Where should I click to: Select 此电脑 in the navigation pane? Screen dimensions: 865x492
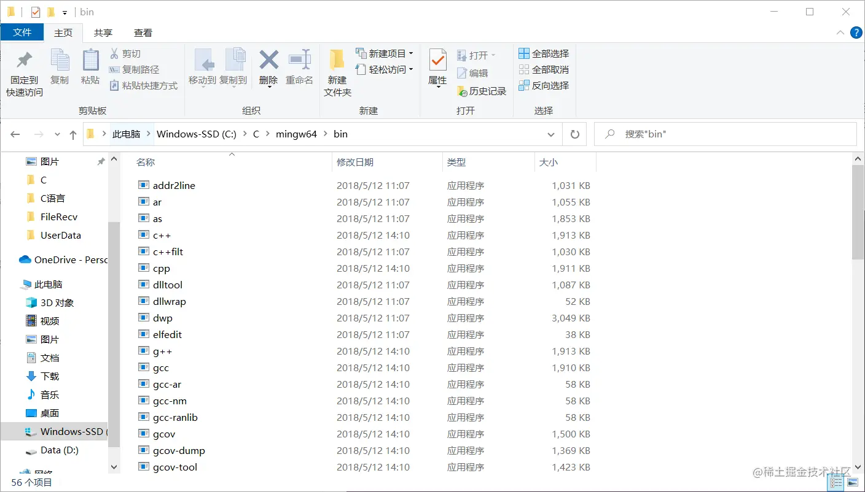(42, 284)
